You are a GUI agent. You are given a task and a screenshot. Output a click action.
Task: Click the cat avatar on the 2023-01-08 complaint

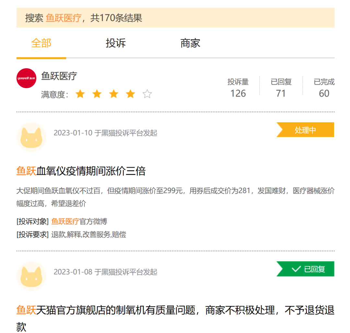[31, 276]
